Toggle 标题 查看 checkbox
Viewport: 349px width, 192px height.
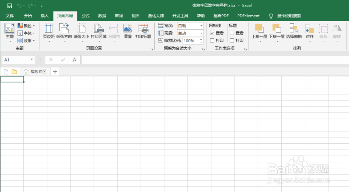232,33
